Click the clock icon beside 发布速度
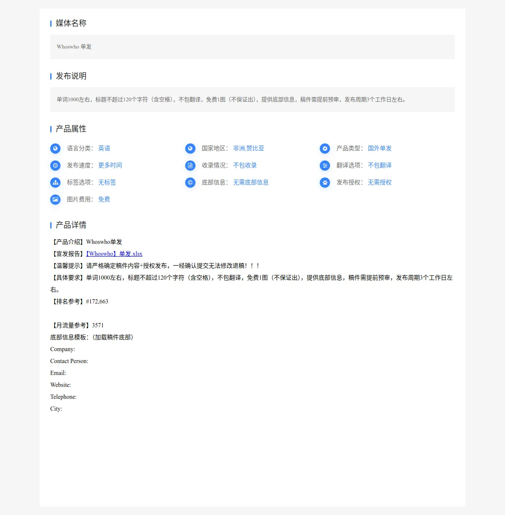This screenshot has height=515, width=505. 55,166
